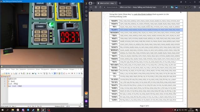Screen dimensions: 200x112
Task: Select the change.log tab in Notepad++
Action: (5, 77)
